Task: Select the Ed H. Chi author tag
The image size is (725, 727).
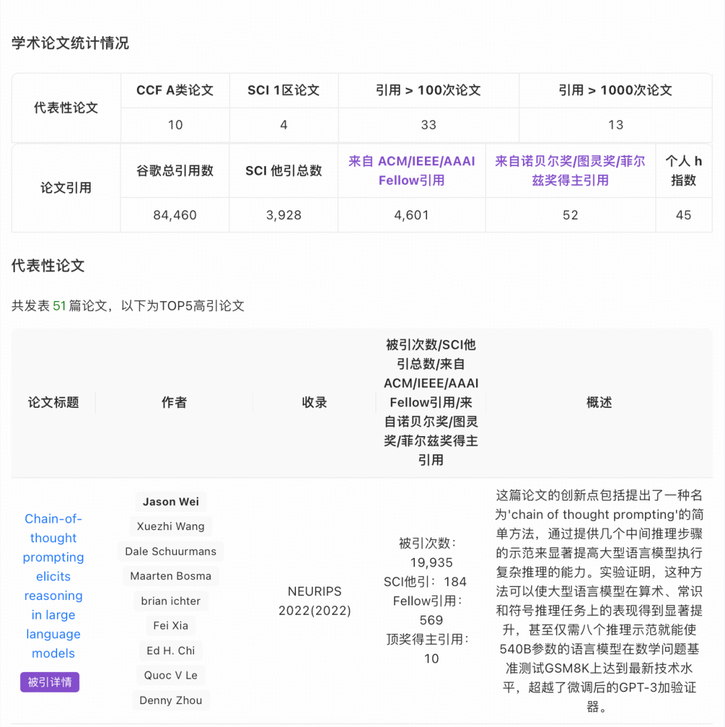Action: (x=171, y=650)
